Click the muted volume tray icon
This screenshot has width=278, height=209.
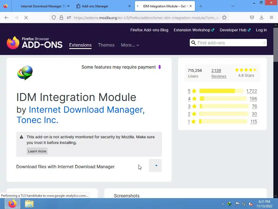point(251,204)
